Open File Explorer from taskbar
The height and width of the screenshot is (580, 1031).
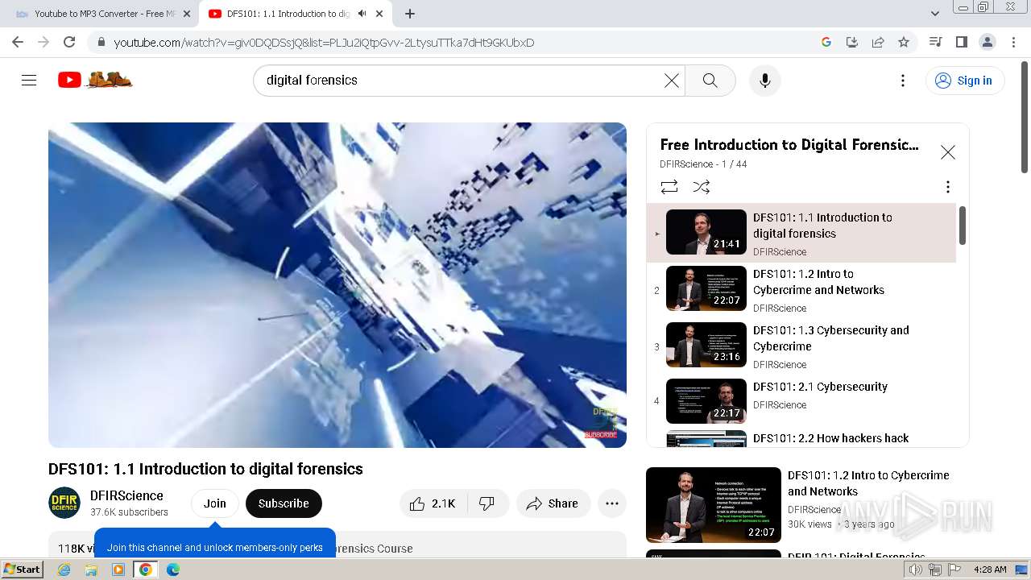point(91,570)
